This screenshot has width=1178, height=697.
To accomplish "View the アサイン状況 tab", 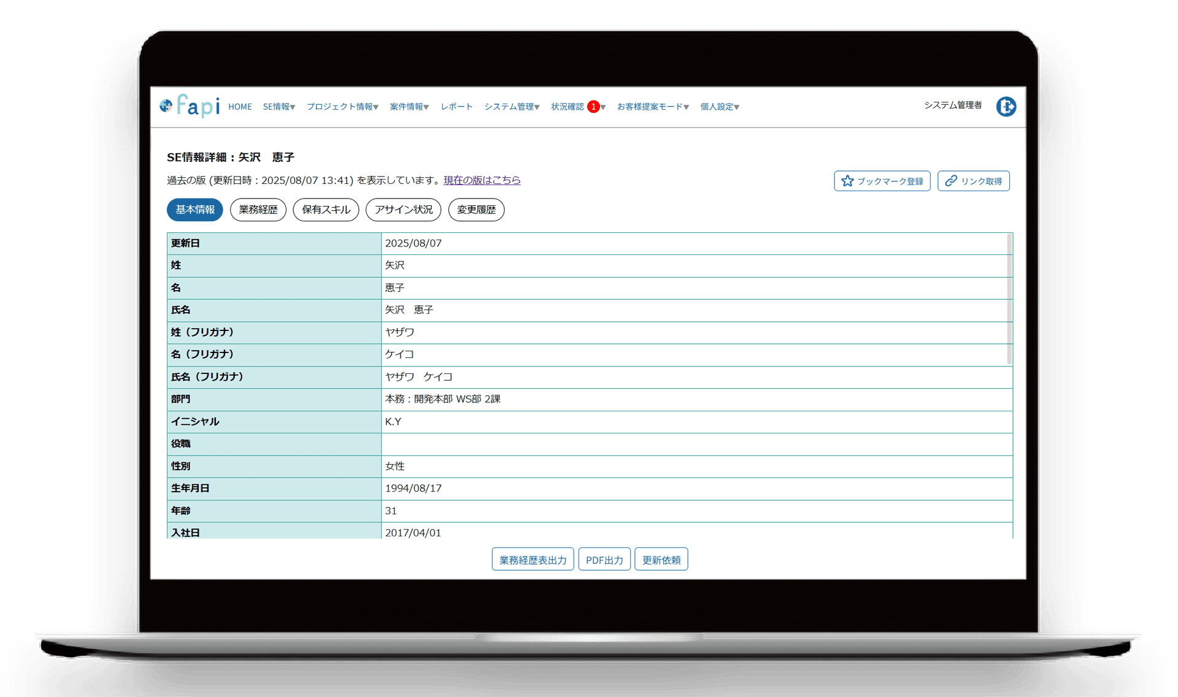I will pyautogui.click(x=403, y=210).
